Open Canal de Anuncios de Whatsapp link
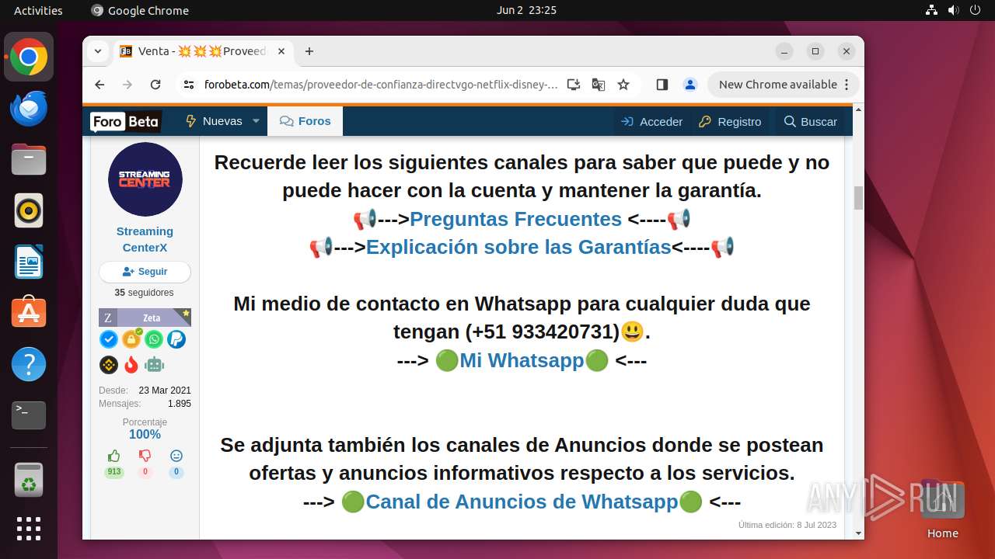Viewport: 995px width, 559px height. 522,502
